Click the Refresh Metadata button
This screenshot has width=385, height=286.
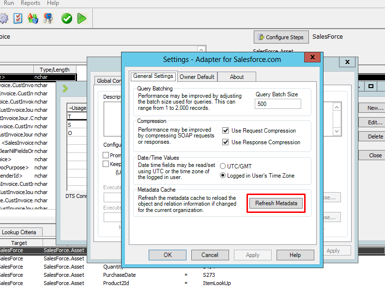pos(276,203)
